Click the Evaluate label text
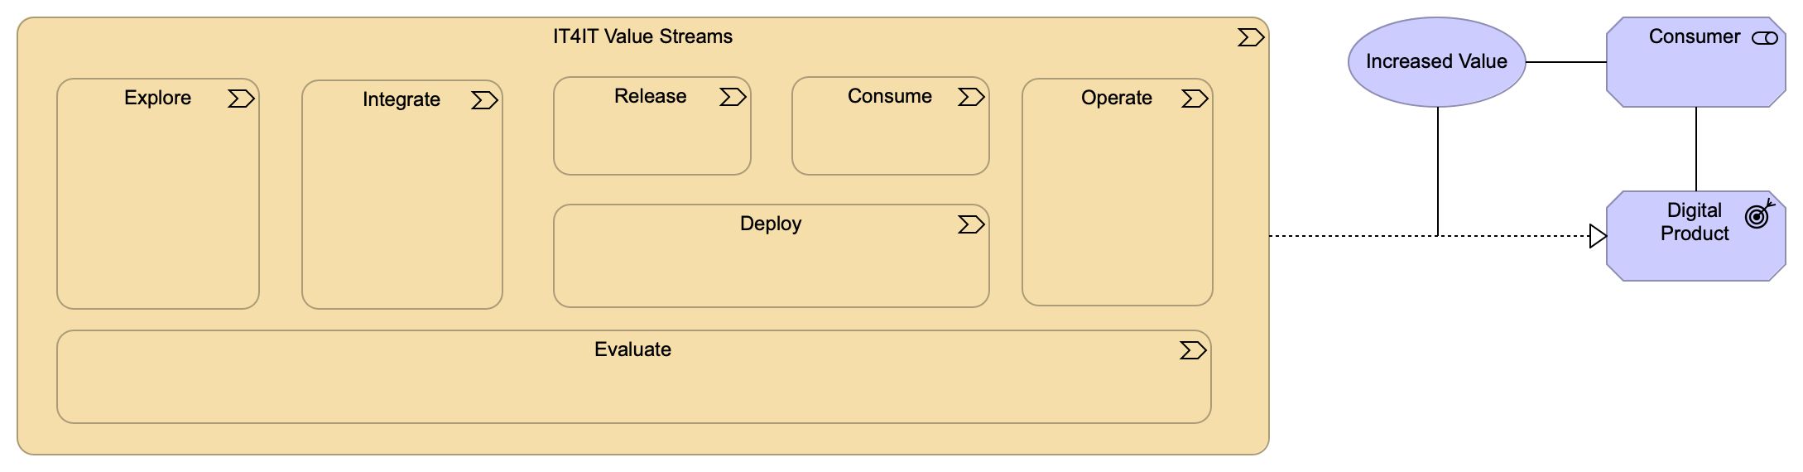The height and width of the screenshot is (472, 1803). pyautogui.click(x=632, y=349)
